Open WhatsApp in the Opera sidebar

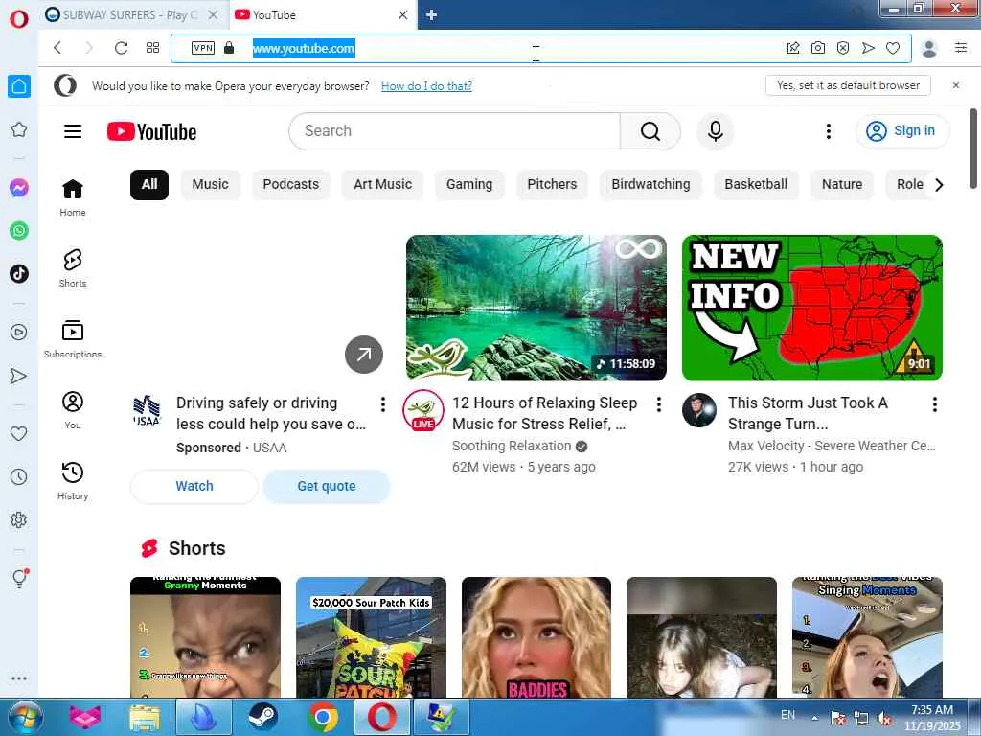click(19, 231)
